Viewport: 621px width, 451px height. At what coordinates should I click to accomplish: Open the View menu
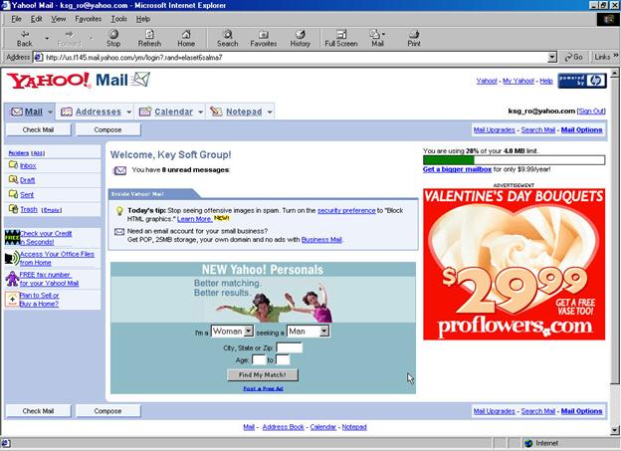pyautogui.click(x=58, y=19)
